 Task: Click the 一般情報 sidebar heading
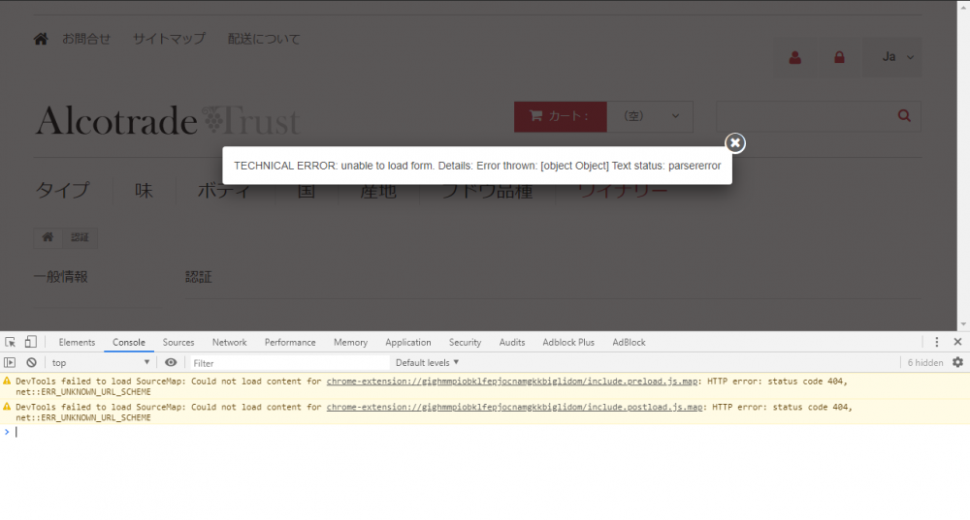[60, 277]
